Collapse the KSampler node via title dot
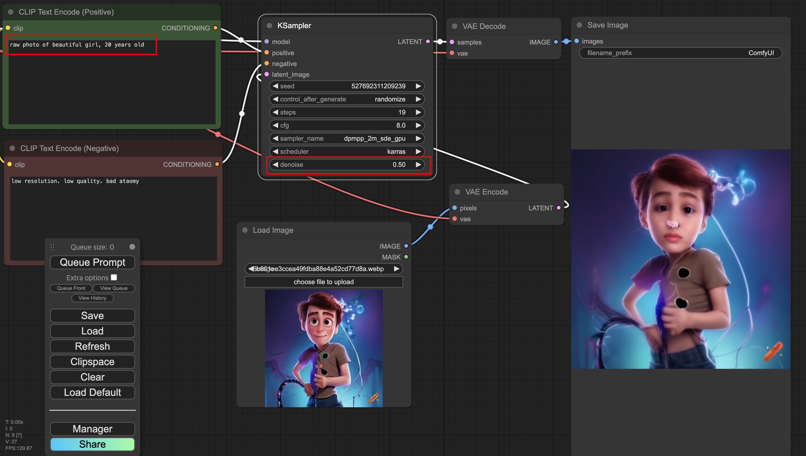This screenshot has height=456, width=806. click(x=269, y=26)
